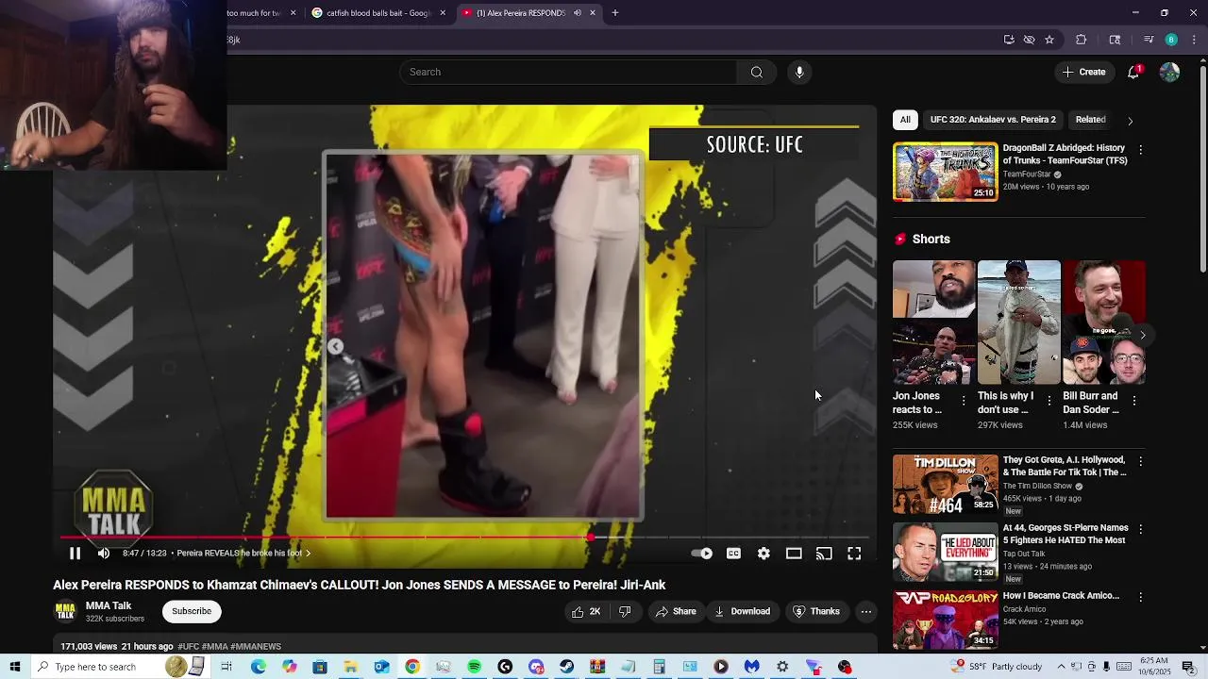Open the Windows Start menu
The width and height of the screenshot is (1208, 679).
point(14,667)
